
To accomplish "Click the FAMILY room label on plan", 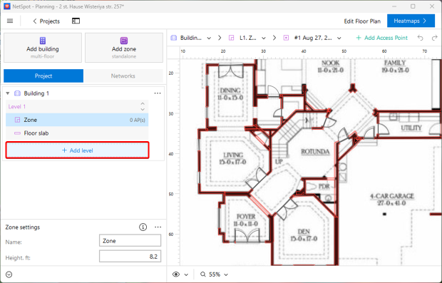I will point(395,66).
